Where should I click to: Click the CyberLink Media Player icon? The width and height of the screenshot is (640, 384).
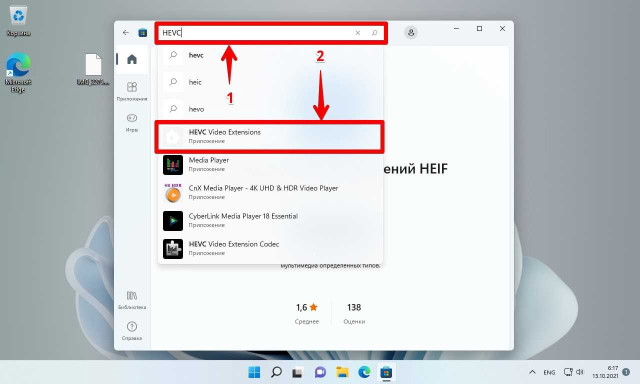click(x=173, y=221)
